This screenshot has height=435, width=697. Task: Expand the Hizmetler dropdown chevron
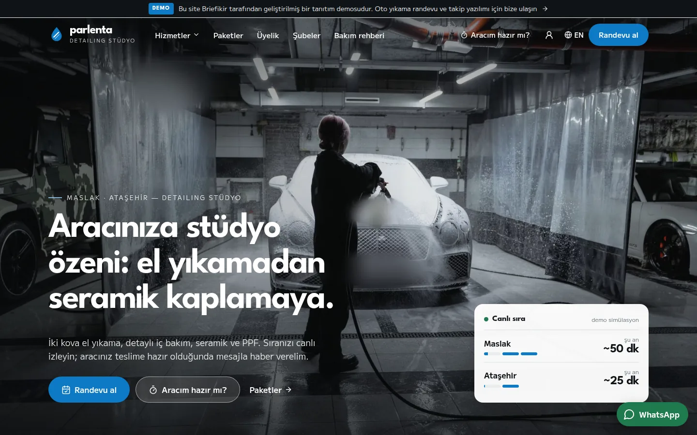pos(196,35)
